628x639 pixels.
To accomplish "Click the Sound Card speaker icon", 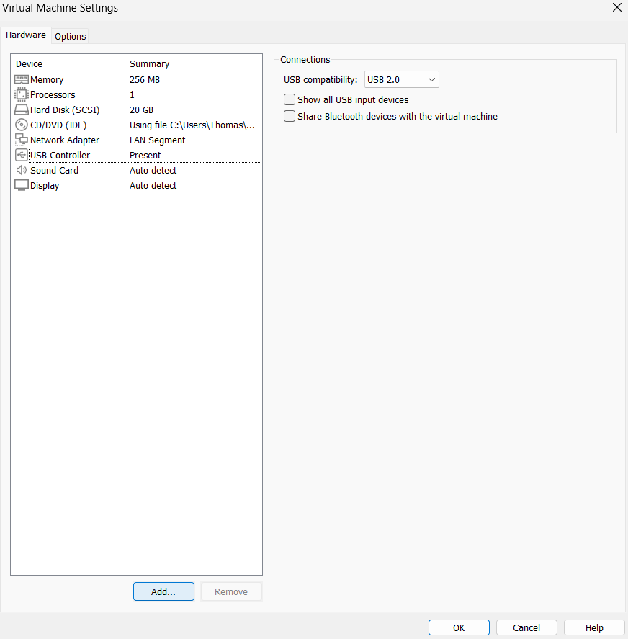I will [x=21, y=170].
